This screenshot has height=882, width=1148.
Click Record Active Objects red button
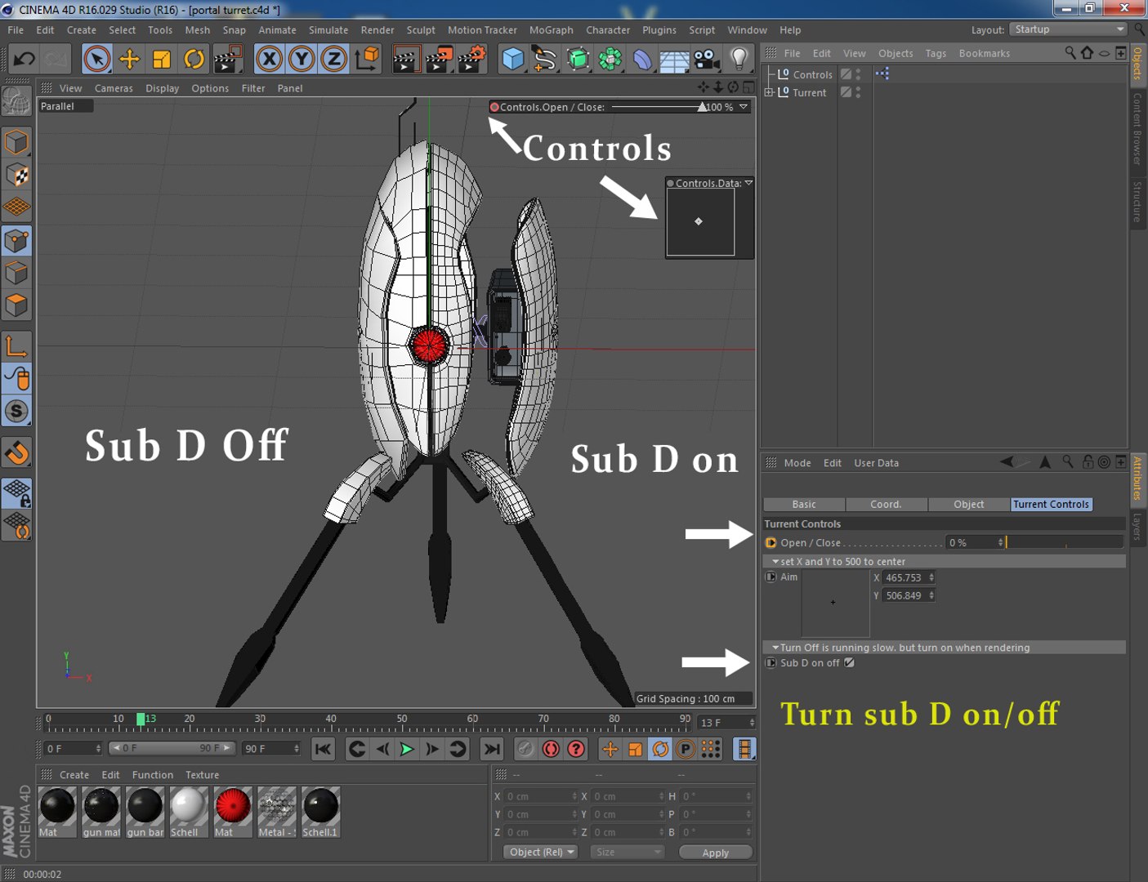pyautogui.click(x=525, y=749)
